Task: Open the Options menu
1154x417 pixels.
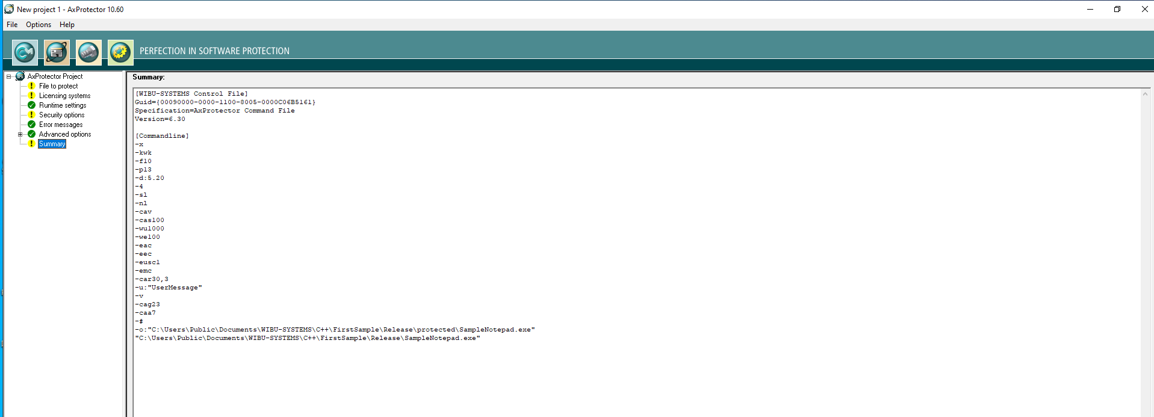Action: [x=39, y=25]
